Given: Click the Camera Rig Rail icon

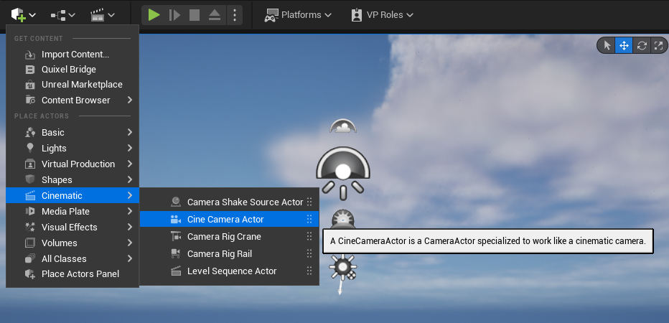Looking at the screenshot, I should pyautogui.click(x=175, y=254).
